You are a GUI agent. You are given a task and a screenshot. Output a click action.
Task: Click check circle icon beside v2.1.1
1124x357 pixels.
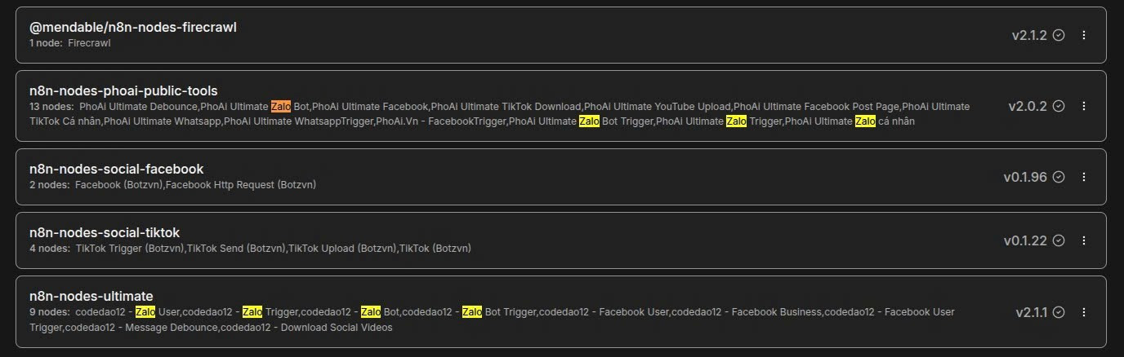pos(1059,312)
